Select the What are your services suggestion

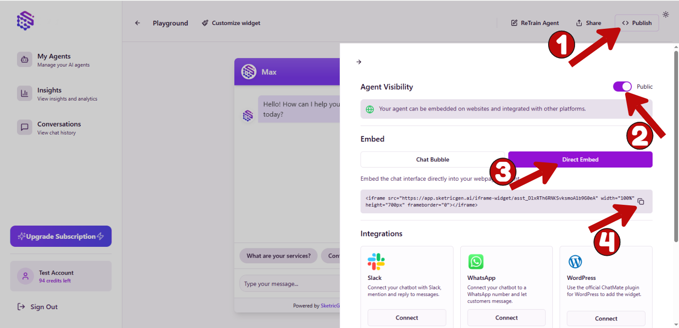tap(278, 255)
